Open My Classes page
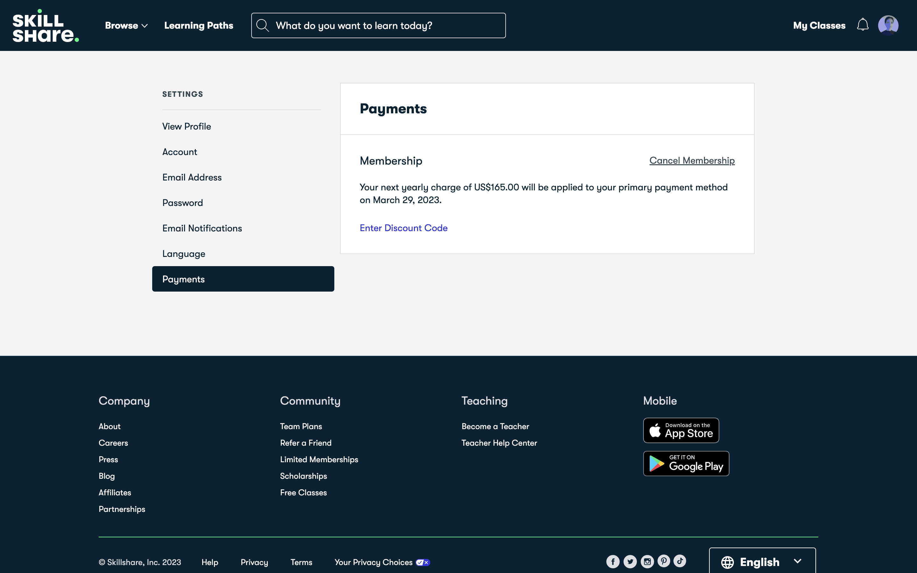Image resolution: width=917 pixels, height=573 pixels. pyautogui.click(x=819, y=25)
